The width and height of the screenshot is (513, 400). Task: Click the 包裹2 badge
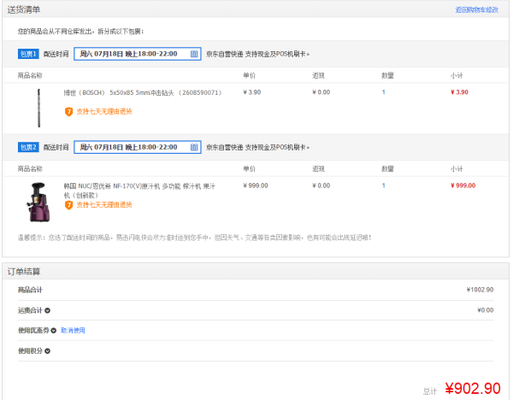click(28, 147)
